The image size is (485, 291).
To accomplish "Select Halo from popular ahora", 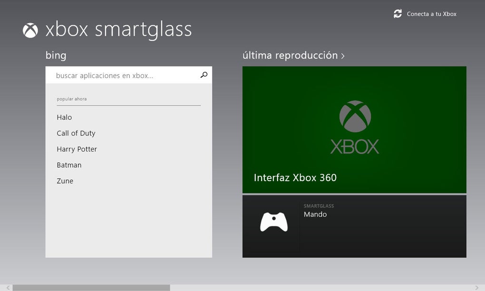I will tap(64, 117).
